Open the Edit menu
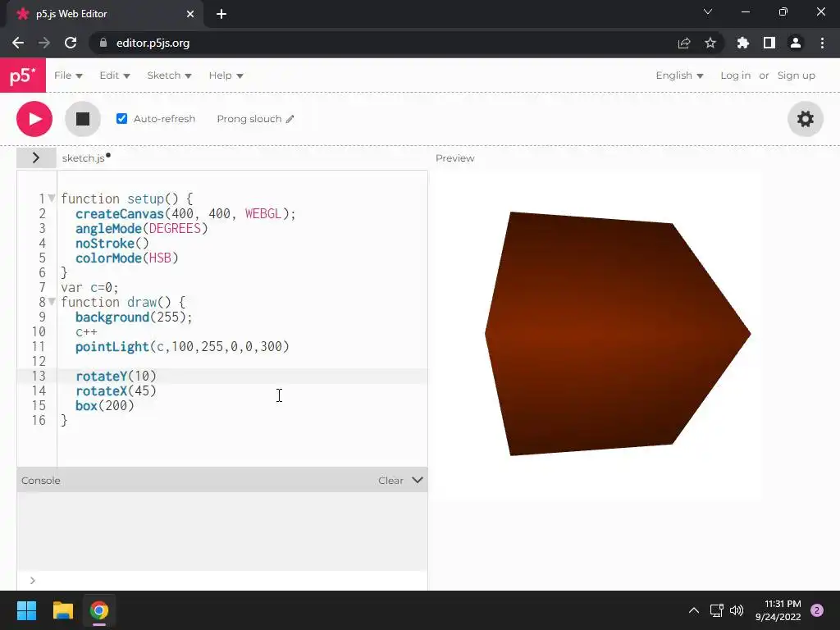This screenshot has width=840, height=630. click(x=115, y=75)
